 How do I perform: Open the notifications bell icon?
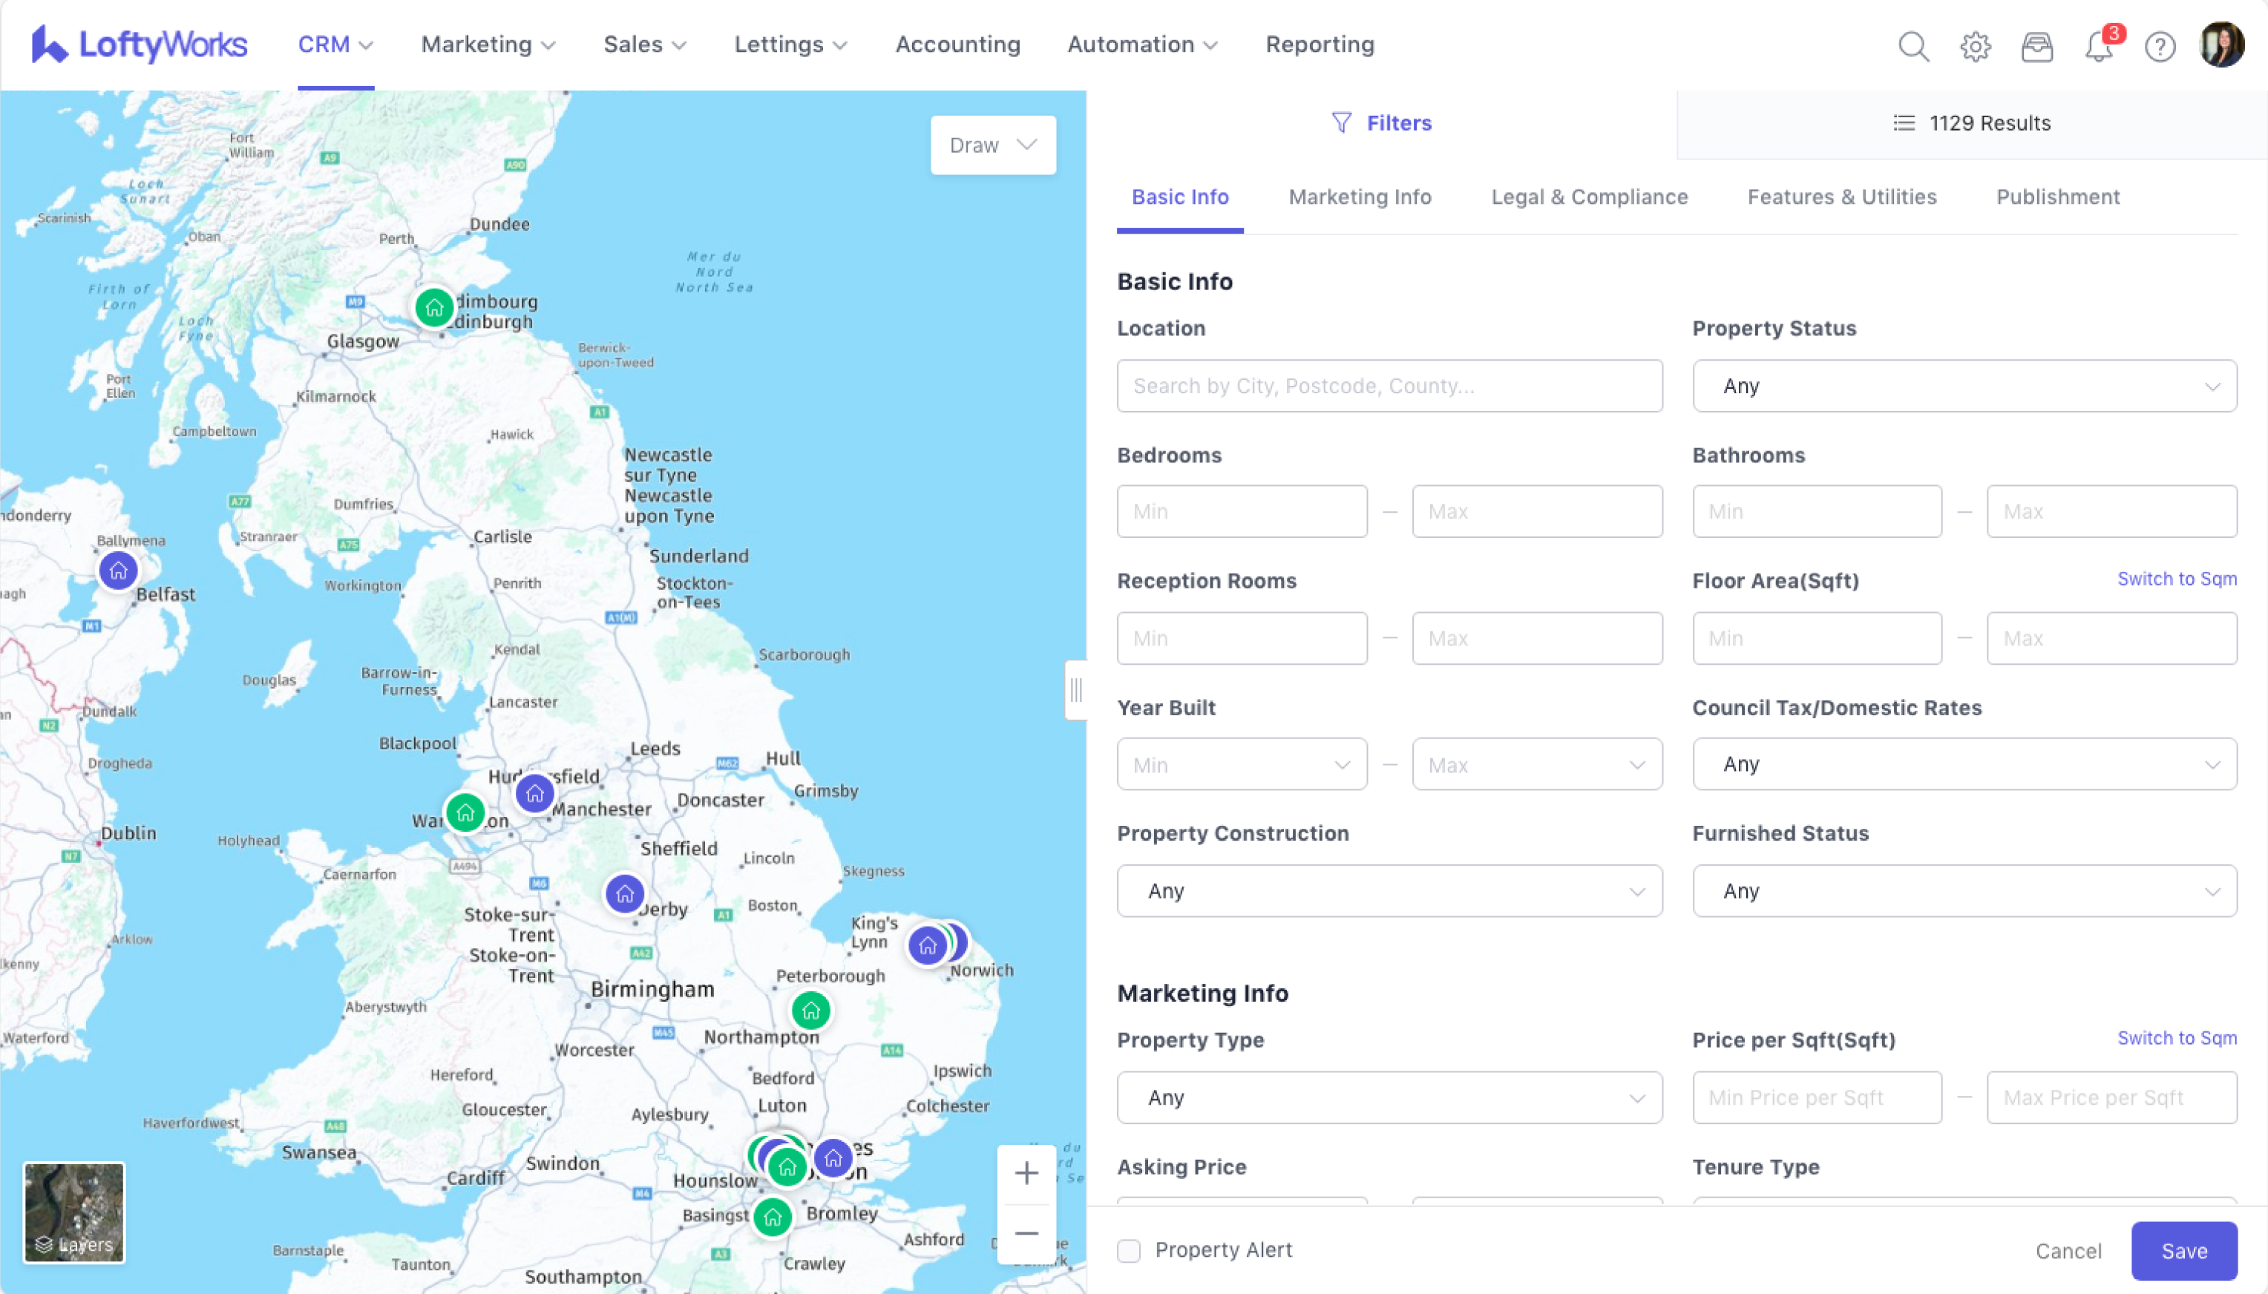[x=2098, y=45]
